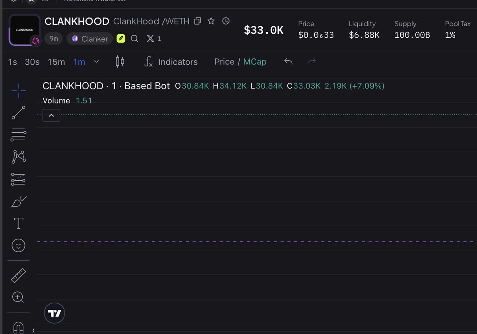Expand the timeframe dropdown chevron
The width and height of the screenshot is (477, 334).
tap(96, 62)
